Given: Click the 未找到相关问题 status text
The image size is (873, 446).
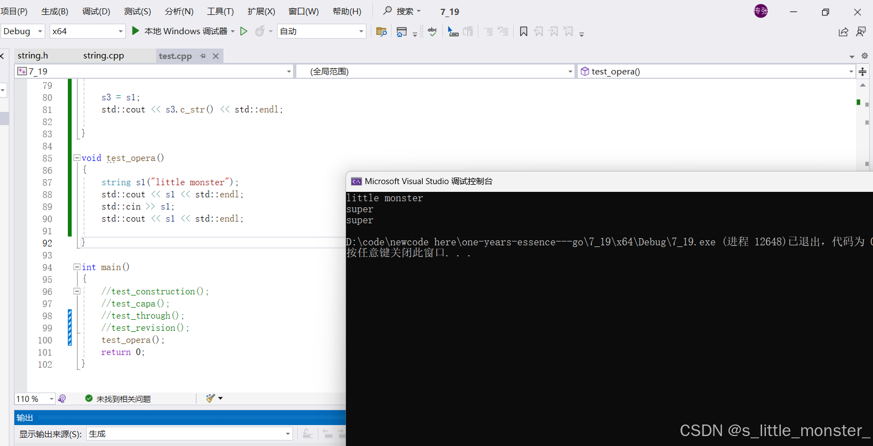Looking at the screenshot, I should click(124, 399).
